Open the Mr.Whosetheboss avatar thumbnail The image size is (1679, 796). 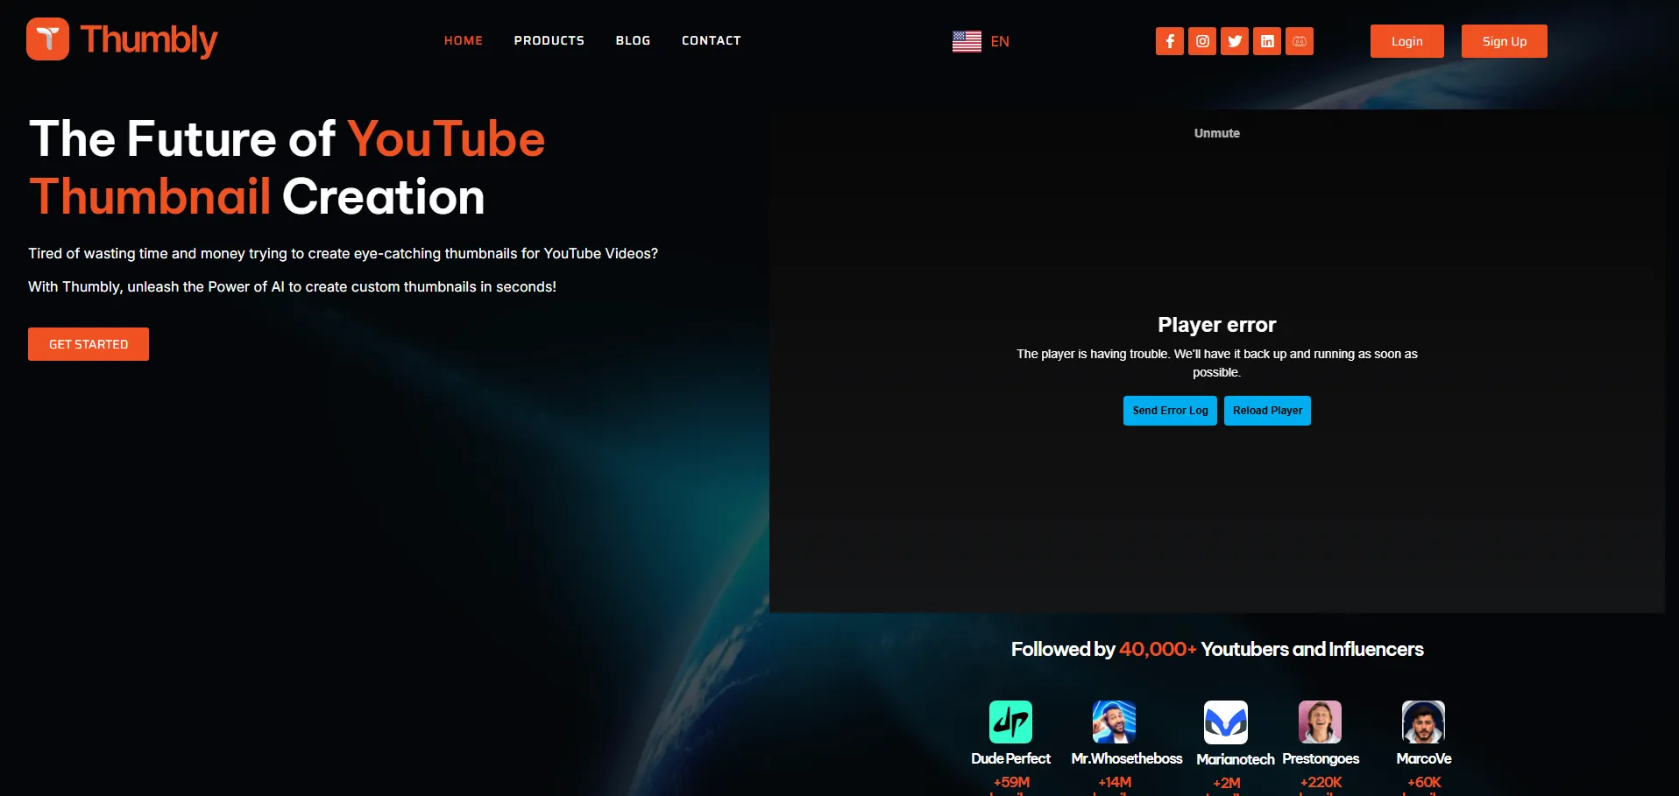pyautogui.click(x=1114, y=722)
